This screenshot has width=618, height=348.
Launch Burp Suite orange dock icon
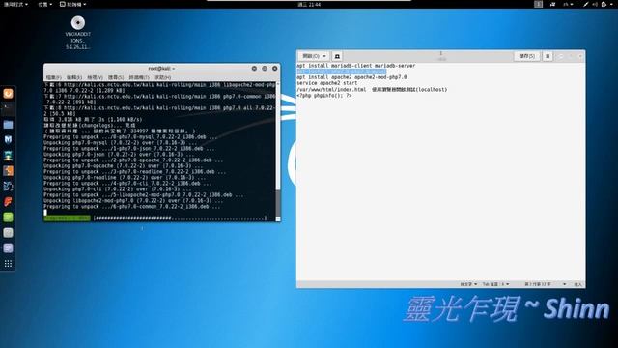click(x=8, y=171)
